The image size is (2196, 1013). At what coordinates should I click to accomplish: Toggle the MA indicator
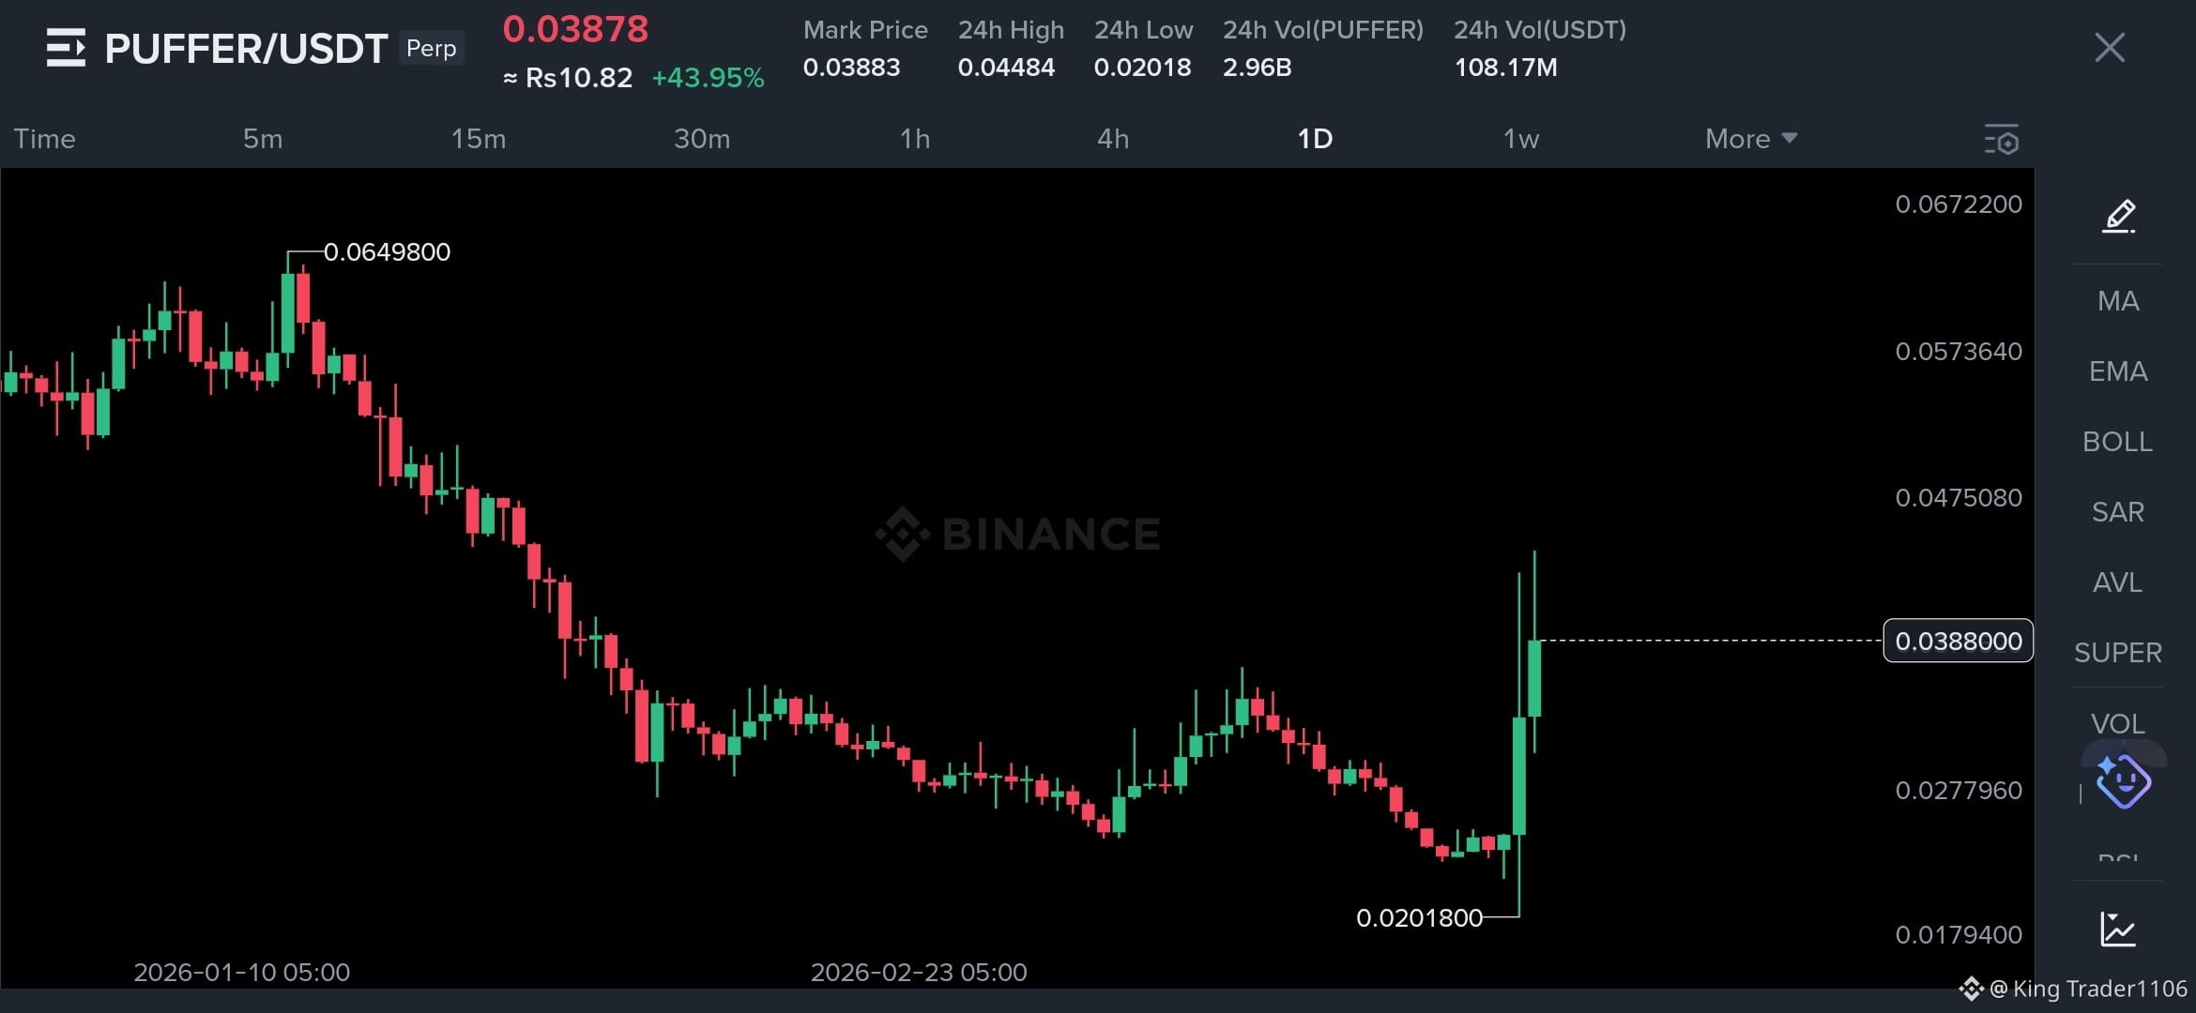2118,301
